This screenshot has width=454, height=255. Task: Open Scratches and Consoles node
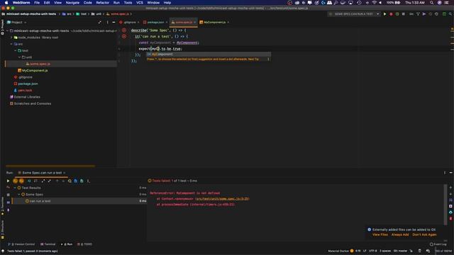point(31,103)
